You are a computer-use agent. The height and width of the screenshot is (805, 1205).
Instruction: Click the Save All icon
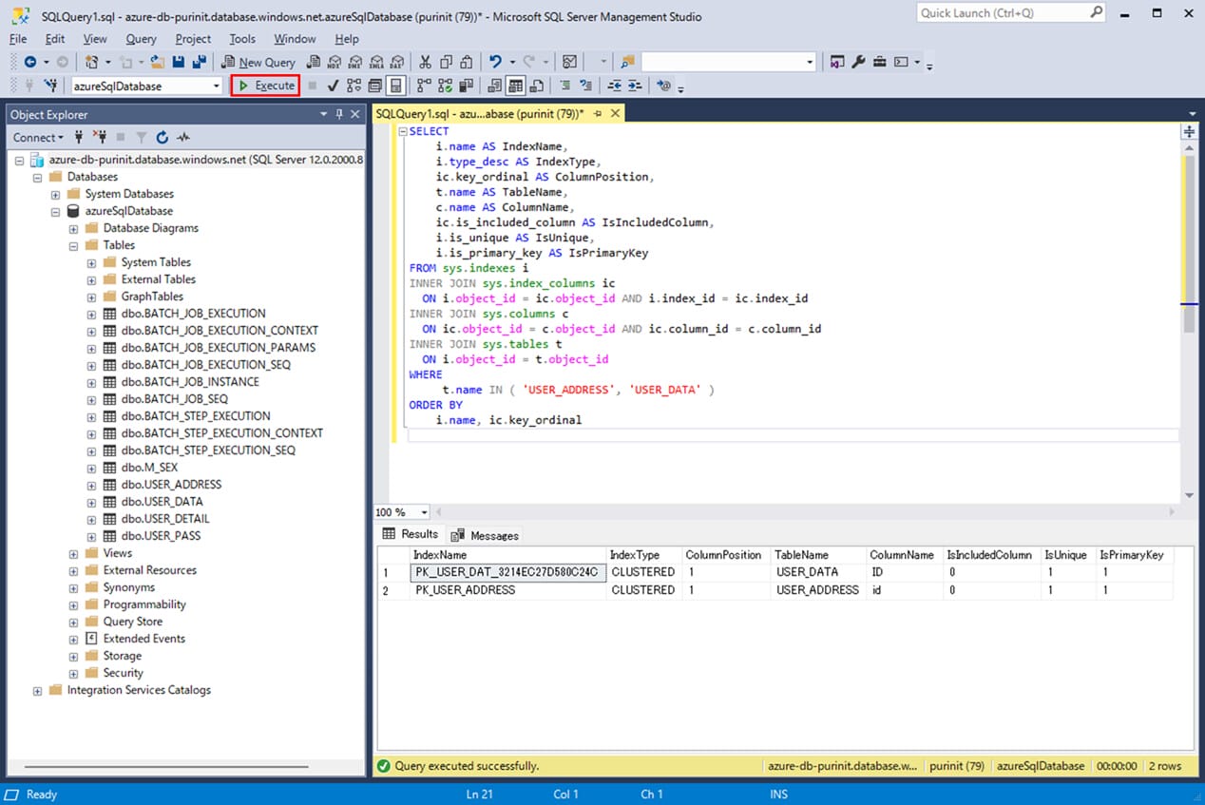tap(200, 62)
